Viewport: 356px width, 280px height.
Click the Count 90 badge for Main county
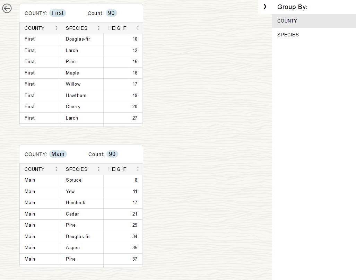(112, 154)
